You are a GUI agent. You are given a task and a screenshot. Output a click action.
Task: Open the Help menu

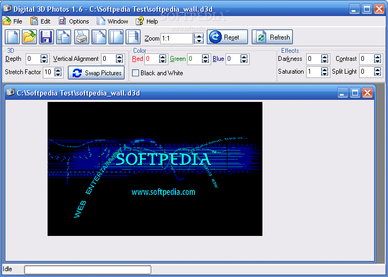147,21
